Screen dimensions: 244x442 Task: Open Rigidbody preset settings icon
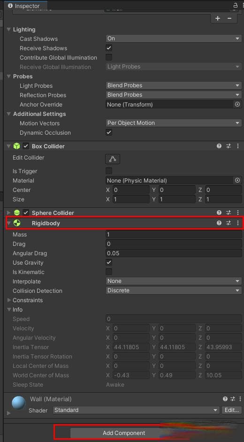(x=229, y=223)
